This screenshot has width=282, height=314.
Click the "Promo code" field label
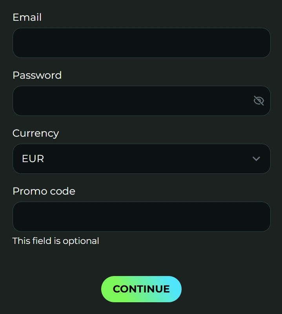tap(44, 191)
